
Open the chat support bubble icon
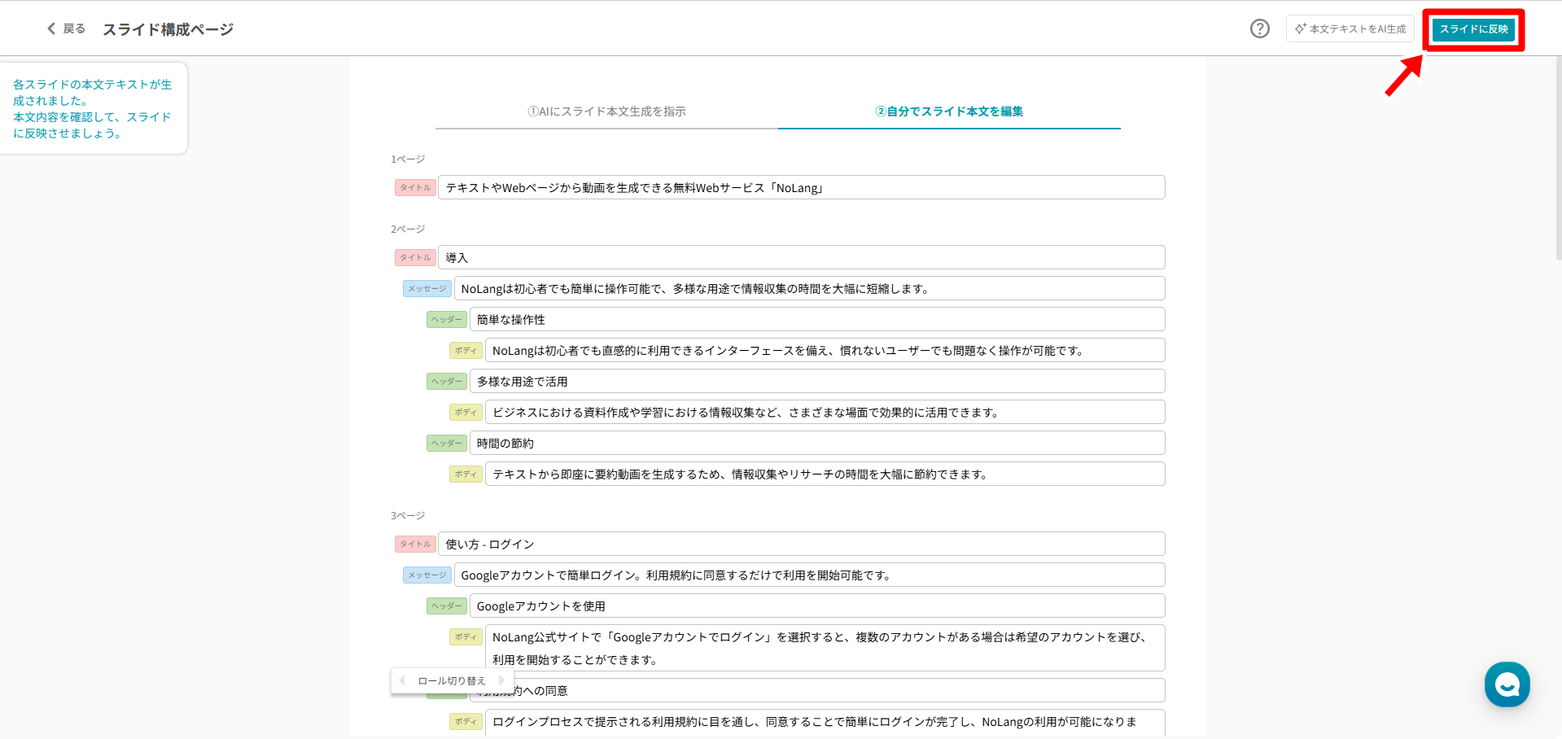[x=1507, y=684]
